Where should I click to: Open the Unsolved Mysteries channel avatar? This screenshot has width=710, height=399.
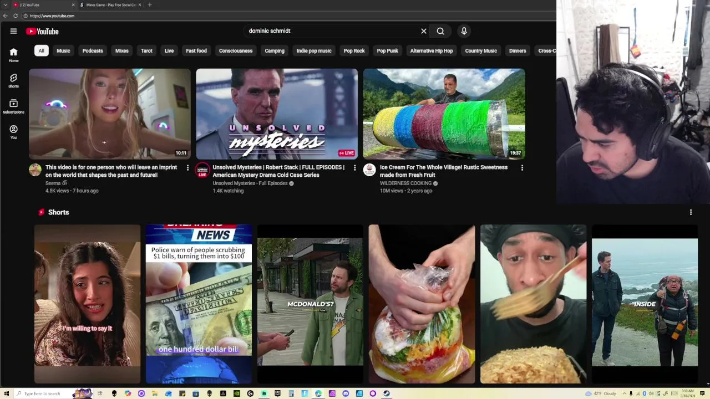tap(202, 170)
